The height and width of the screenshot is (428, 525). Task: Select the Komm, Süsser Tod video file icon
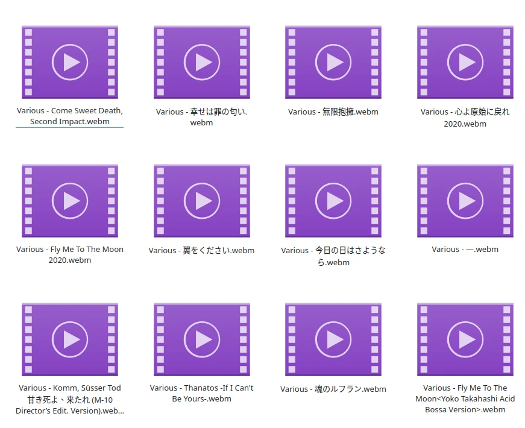(70, 339)
